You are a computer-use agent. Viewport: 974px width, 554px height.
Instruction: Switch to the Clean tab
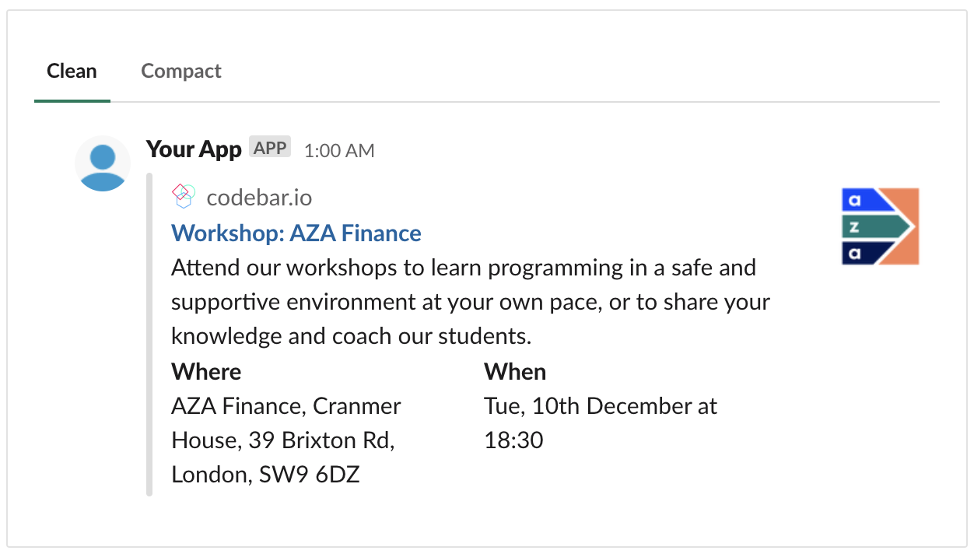pos(72,72)
